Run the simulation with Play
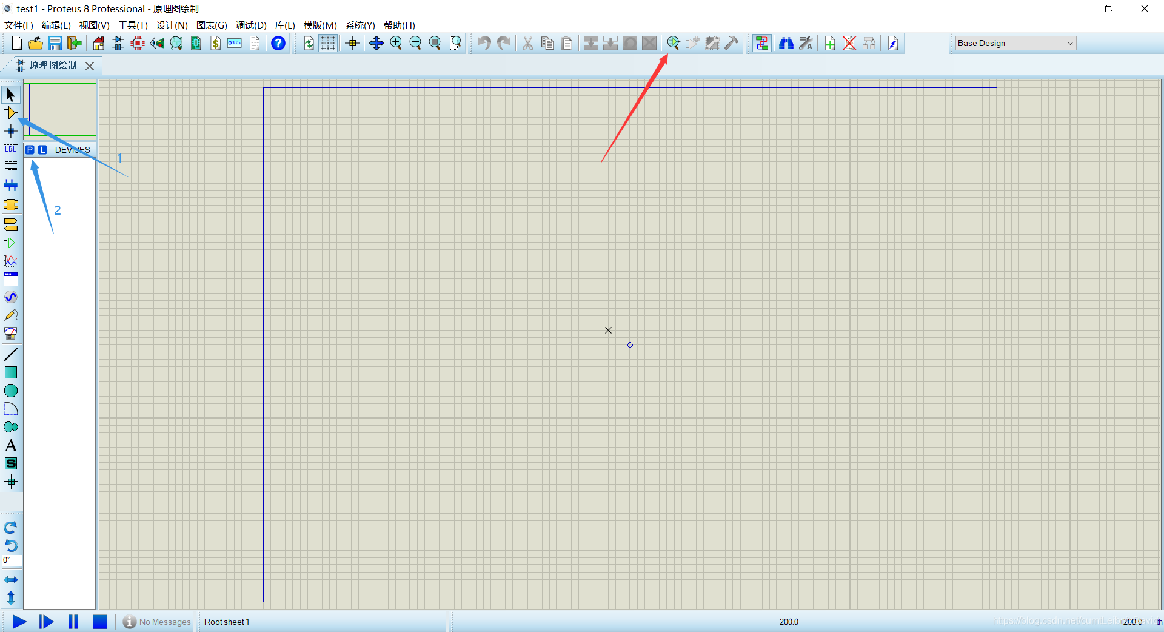 click(19, 622)
